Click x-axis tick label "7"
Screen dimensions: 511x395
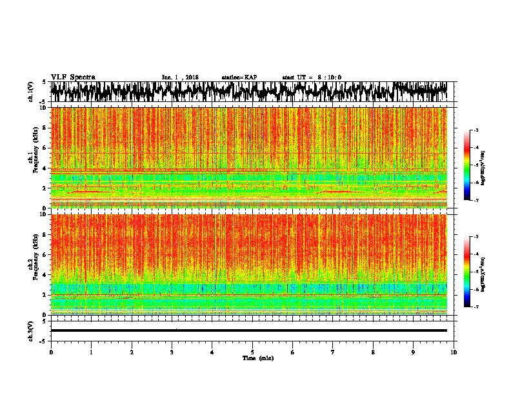(x=333, y=352)
